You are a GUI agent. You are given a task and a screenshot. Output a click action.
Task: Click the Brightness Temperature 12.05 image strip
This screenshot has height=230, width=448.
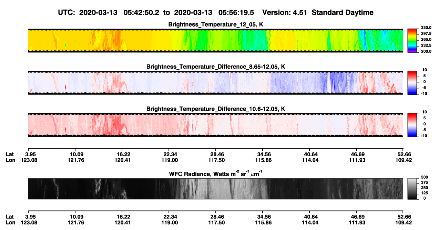pos(216,41)
